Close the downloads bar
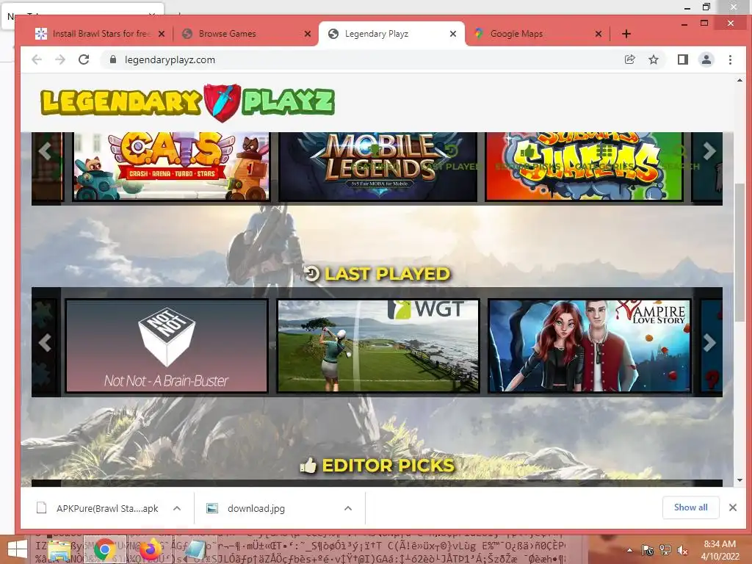 click(x=732, y=507)
